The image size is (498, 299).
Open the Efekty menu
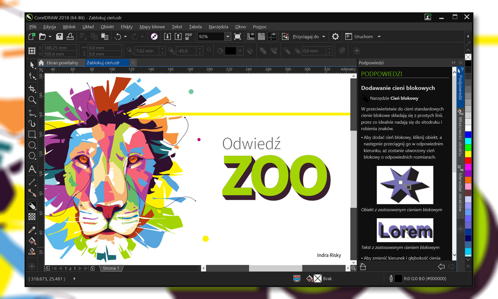(x=126, y=27)
